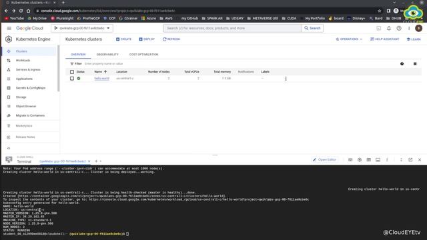
Task: Switch to the Overview tab
Action: tap(78, 55)
